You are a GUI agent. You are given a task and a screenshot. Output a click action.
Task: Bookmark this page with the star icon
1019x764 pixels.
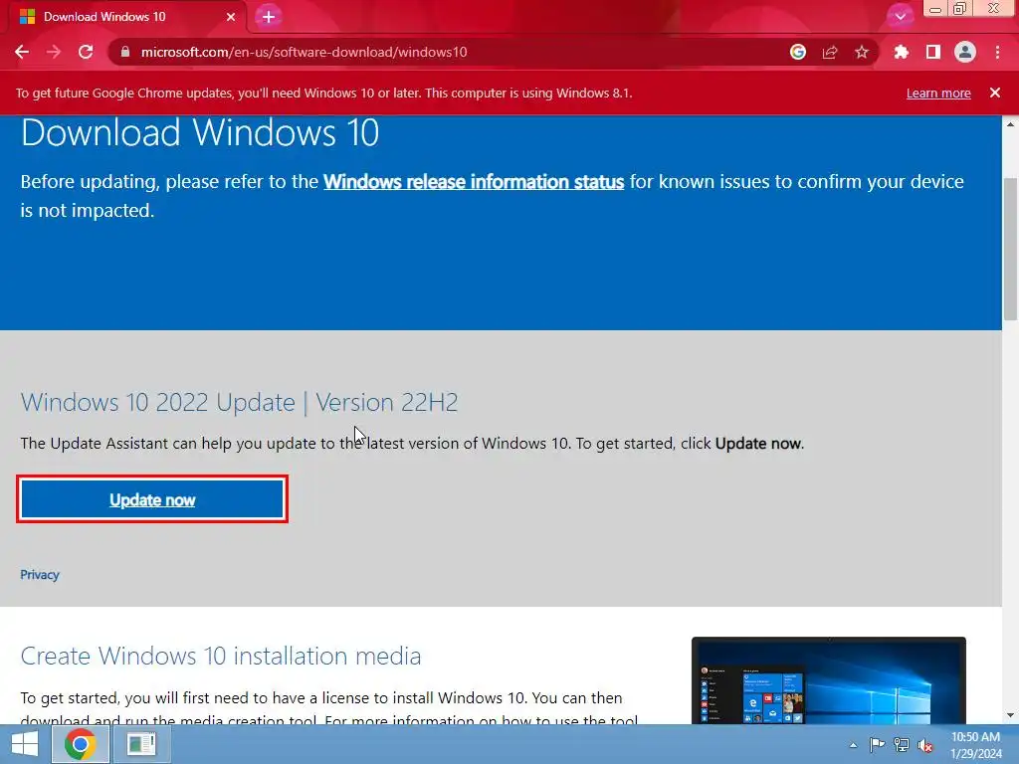point(862,52)
